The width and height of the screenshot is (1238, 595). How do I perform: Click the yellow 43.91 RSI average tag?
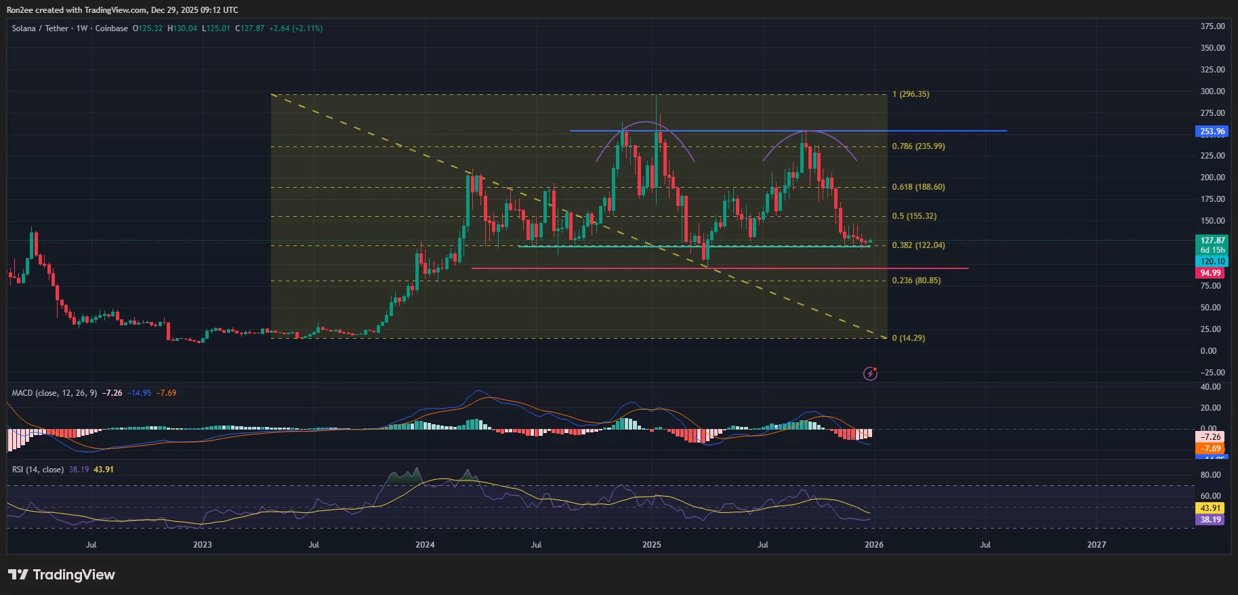pos(1210,508)
